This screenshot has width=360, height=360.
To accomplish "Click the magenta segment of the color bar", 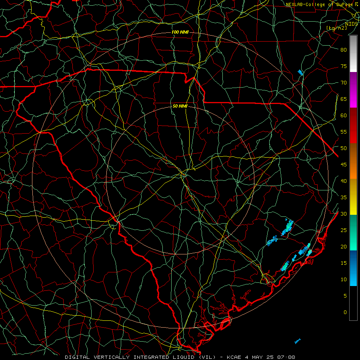I will (x=353, y=90).
